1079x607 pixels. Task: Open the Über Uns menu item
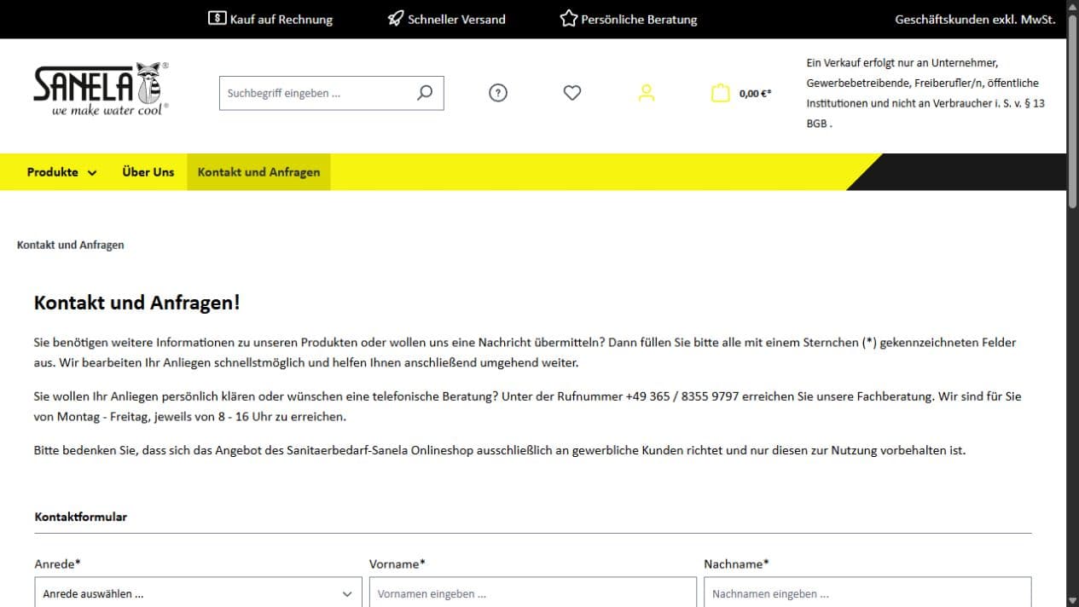pos(148,171)
